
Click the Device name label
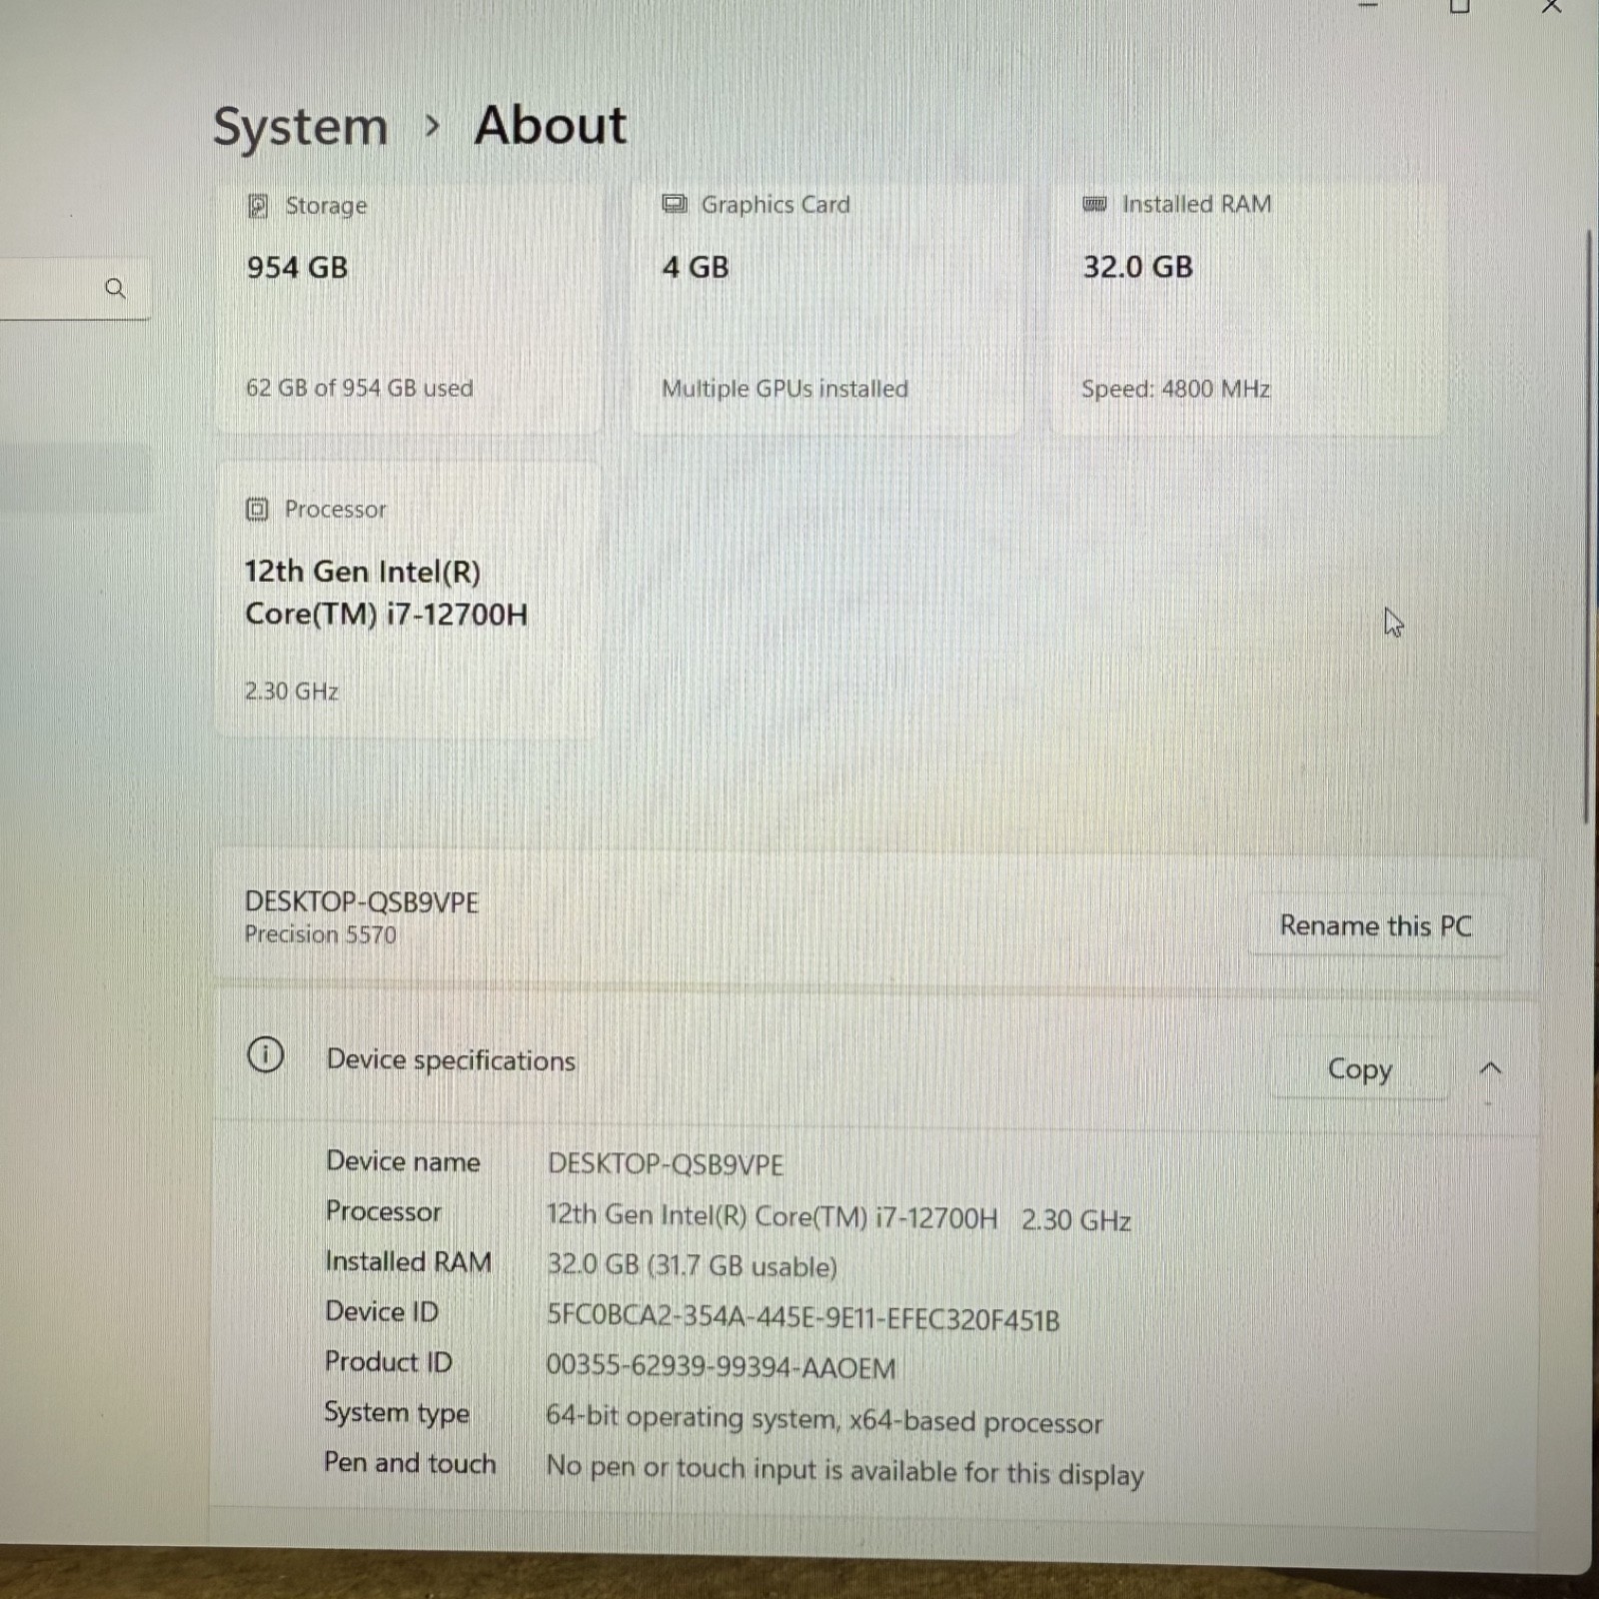403,1161
